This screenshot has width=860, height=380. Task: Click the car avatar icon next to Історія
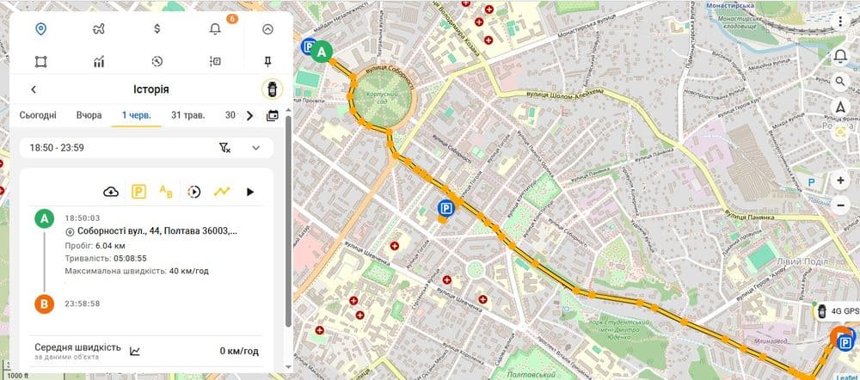pyautogui.click(x=272, y=89)
